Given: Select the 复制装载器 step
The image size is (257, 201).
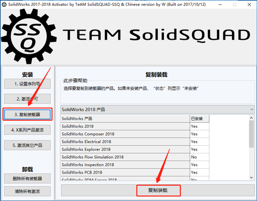Looking at the screenshot, I should click(x=27, y=114).
